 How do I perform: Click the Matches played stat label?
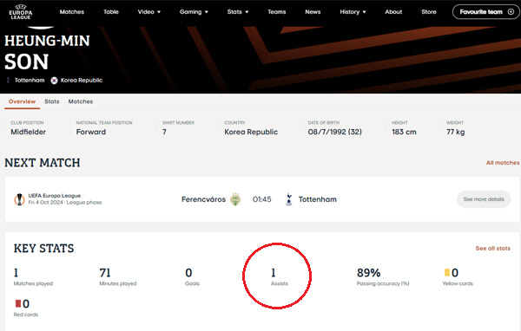[33, 283]
